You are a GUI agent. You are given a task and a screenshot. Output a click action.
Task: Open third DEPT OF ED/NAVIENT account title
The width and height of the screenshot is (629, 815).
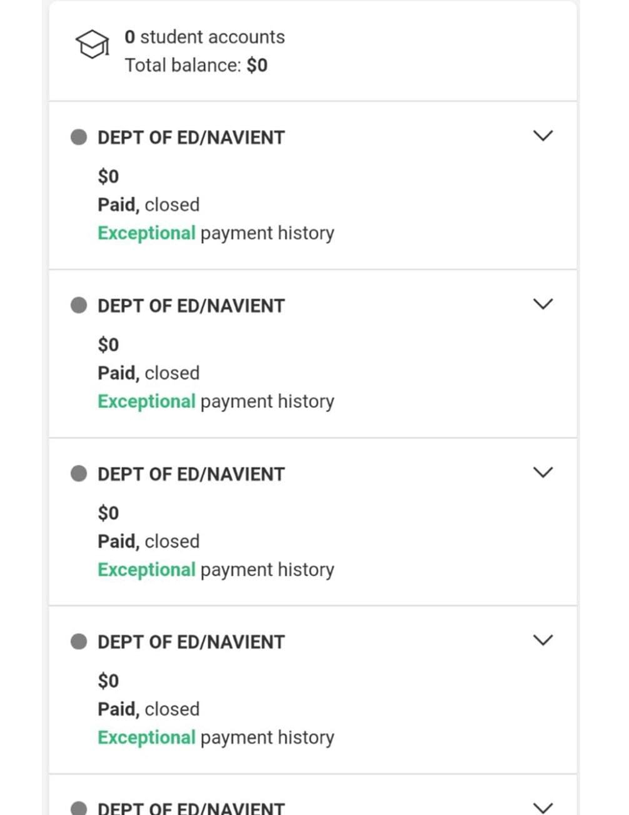(191, 474)
